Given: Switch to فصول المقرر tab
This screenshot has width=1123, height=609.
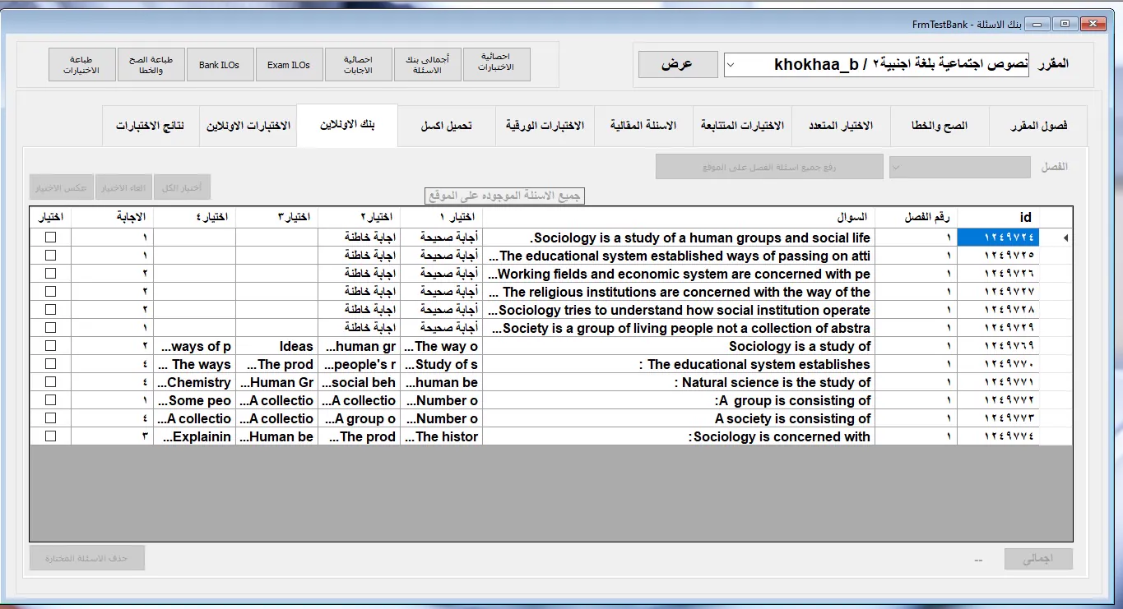Looking at the screenshot, I should [x=1038, y=126].
